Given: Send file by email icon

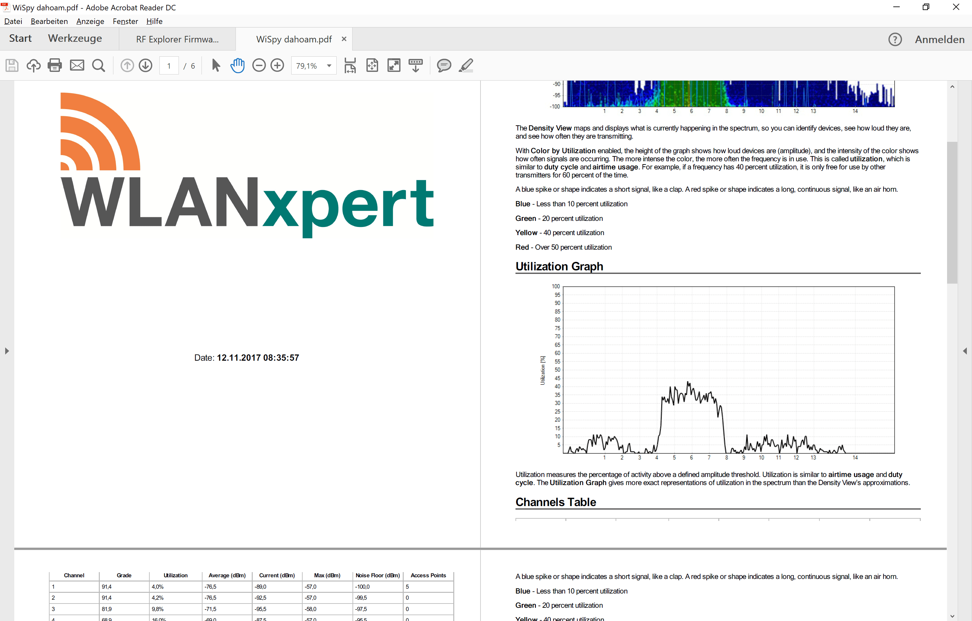Looking at the screenshot, I should coord(77,65).
